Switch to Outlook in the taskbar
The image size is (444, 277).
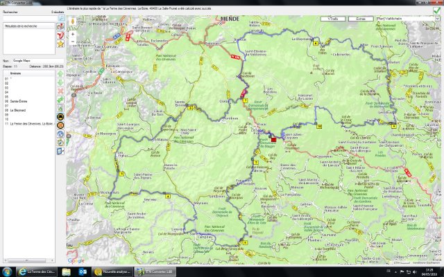point(81,271)
